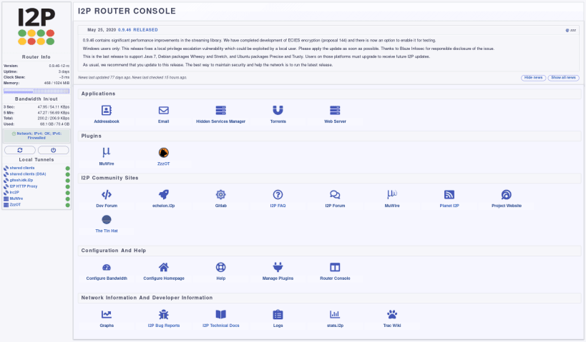
Task: Open stats.i2p bar chart icon
Action: pos(336,314)
